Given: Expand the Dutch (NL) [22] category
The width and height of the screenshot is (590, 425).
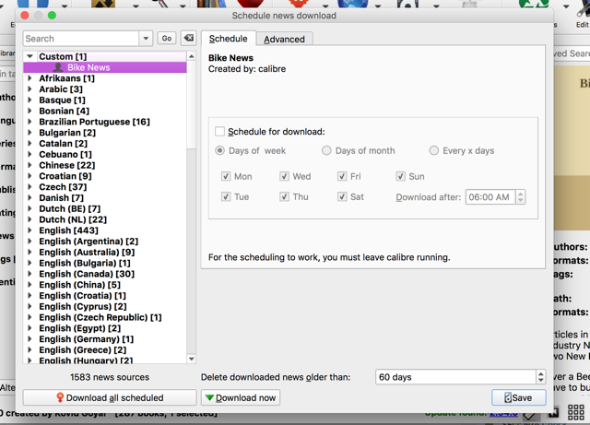Looking at the screenshot, I should [29, 219].
